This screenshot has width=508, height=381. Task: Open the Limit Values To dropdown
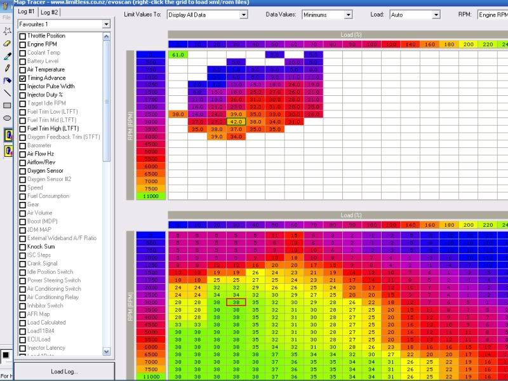click(x=208, y=15)
